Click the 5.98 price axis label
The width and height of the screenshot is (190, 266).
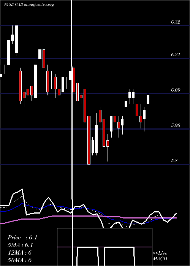[176, 125]
